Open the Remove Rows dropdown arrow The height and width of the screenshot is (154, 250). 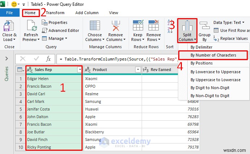coord(159,39)
